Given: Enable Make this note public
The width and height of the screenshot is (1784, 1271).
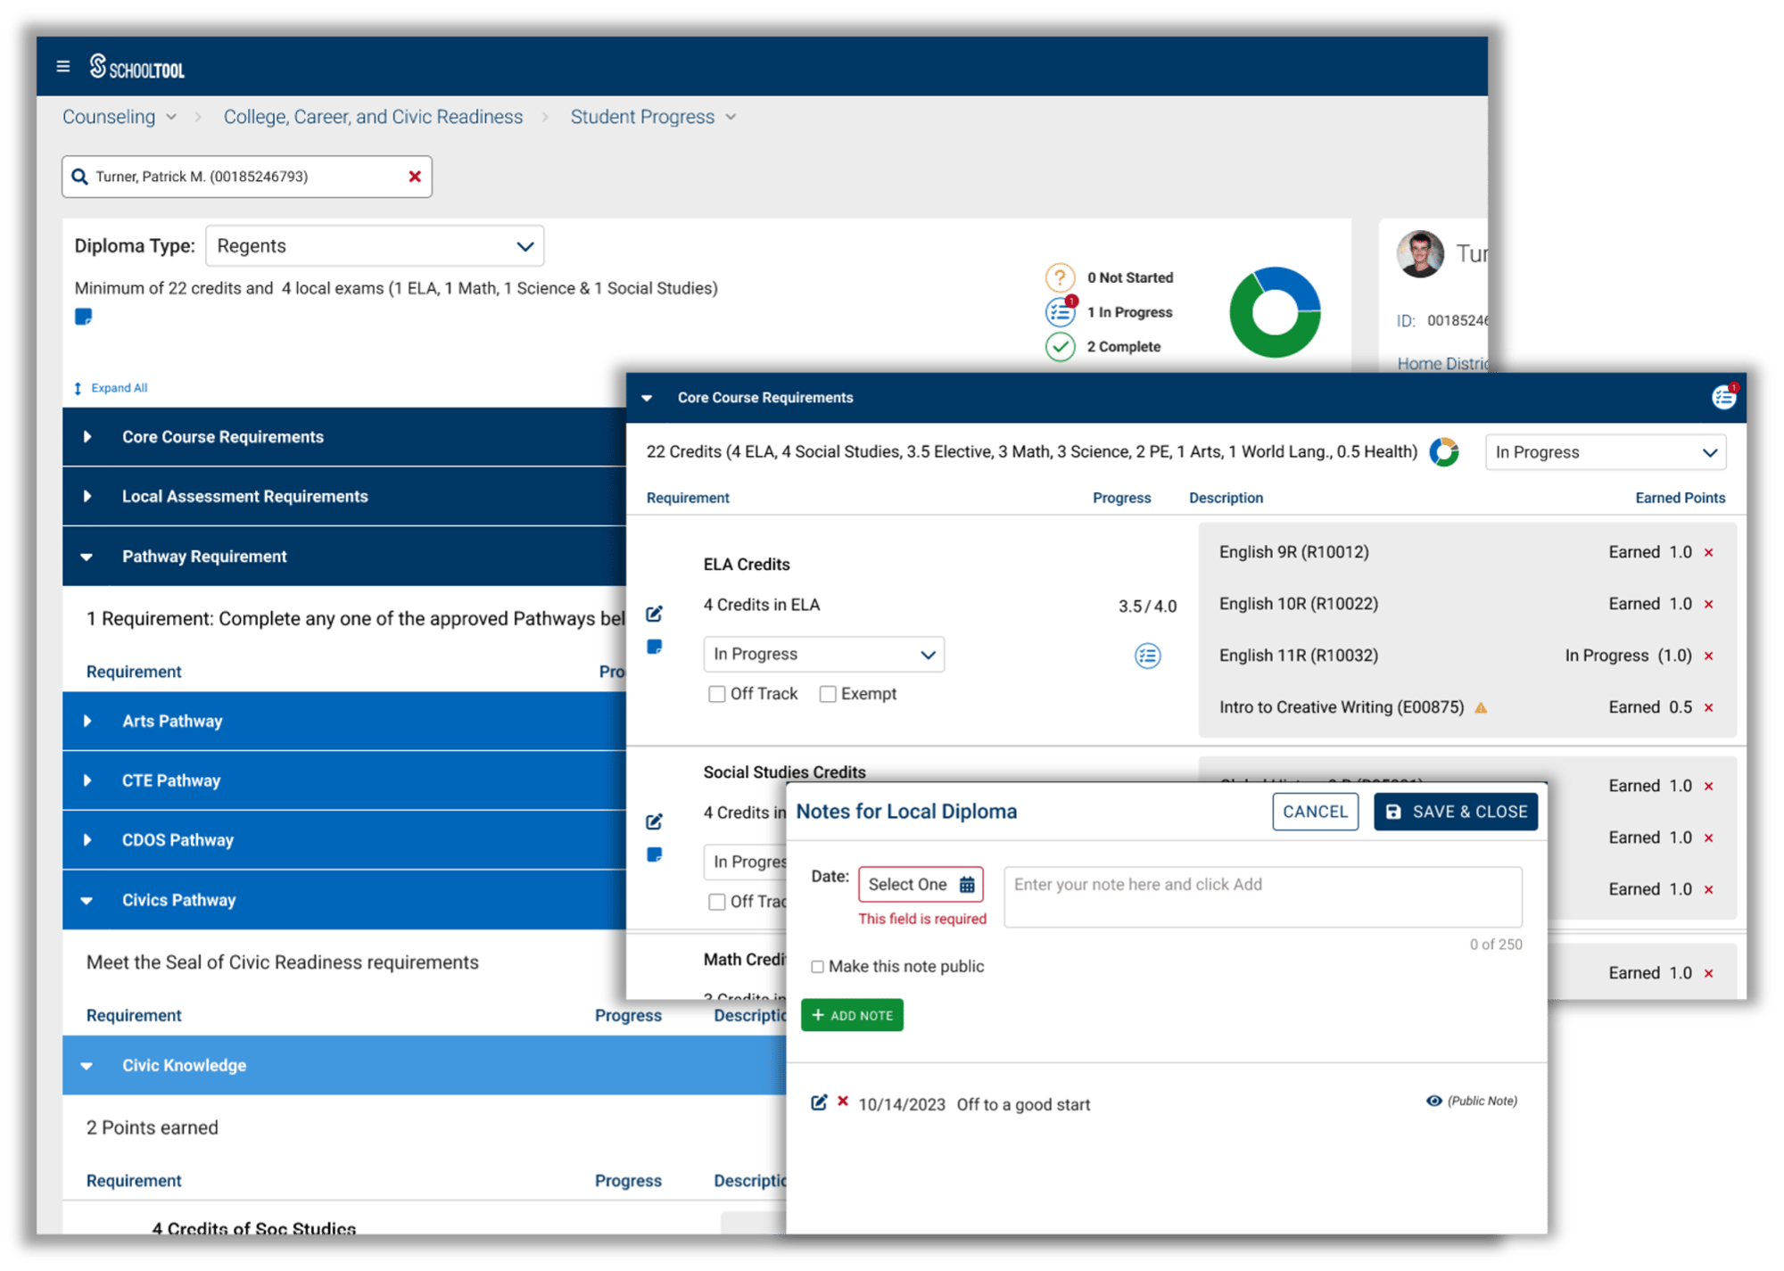Looking at the screenshot, I should 817,967.
